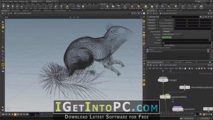Expand the Data Sharing dropdown
The height and width of the screenshot is (120, 213).
coord(172,34)
